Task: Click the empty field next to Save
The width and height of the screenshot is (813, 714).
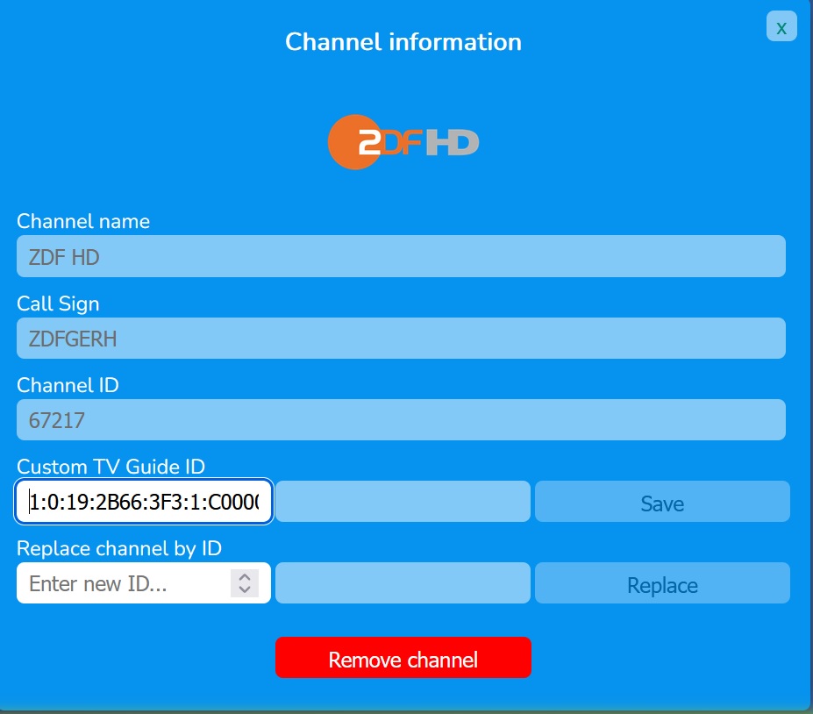Action: click(x=403, y=502)
